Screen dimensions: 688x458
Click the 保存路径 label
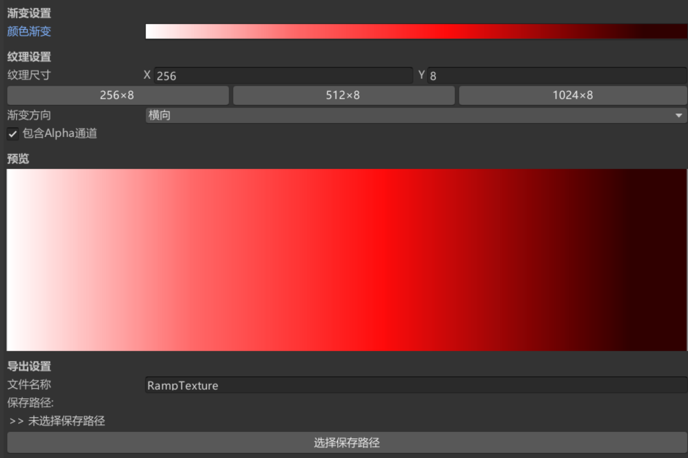pyautogui.click(x=30, y=402)
